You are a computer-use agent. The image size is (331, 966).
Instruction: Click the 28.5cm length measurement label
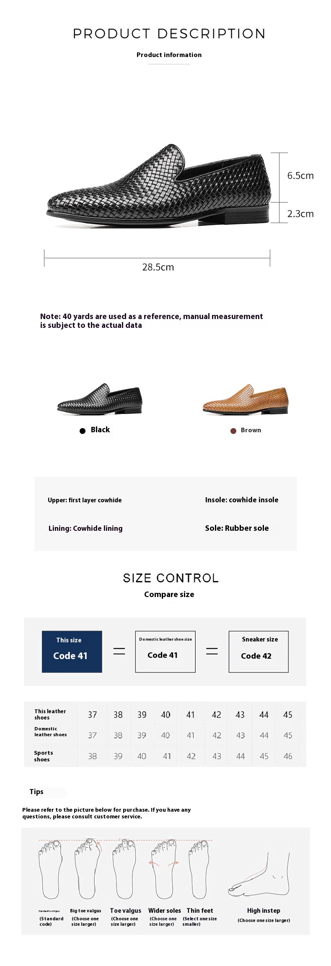click(x=158, y=267)
